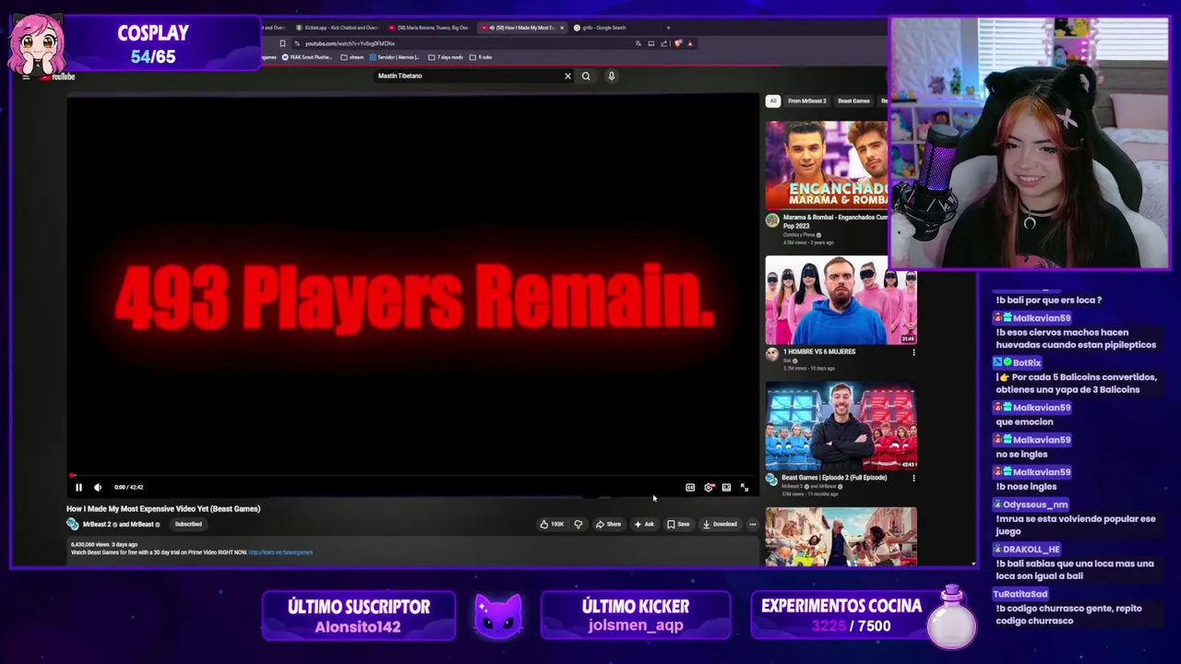Share the Beast Games video
Screen dimensions: 1181x664
pos(608,524)
